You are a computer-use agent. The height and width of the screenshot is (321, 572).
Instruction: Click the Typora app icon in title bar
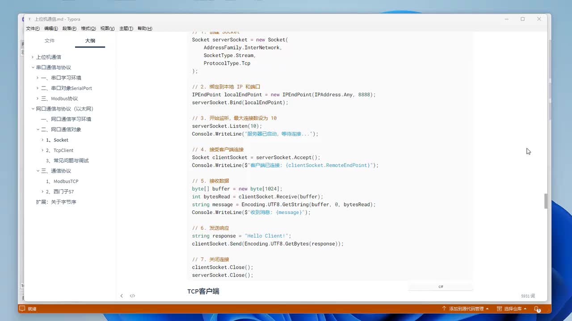pos(29,19)
